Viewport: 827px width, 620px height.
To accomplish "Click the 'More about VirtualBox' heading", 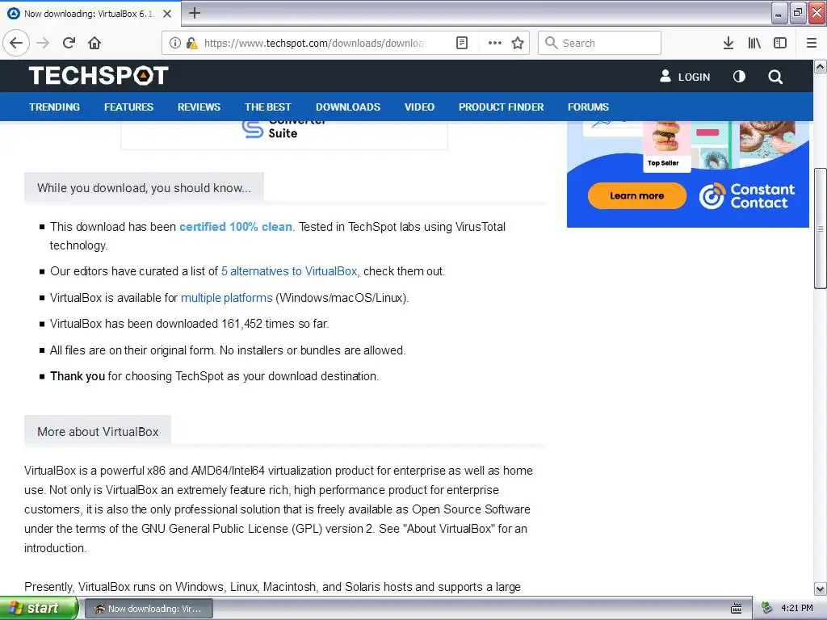I will [98, 432].
